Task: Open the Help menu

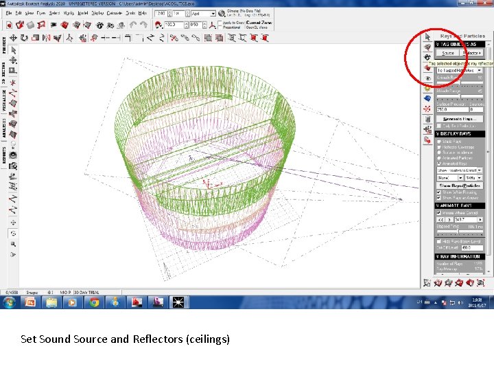Action: point(143,13)
